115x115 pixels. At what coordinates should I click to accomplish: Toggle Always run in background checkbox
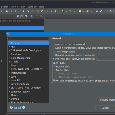tap(54, 44)
